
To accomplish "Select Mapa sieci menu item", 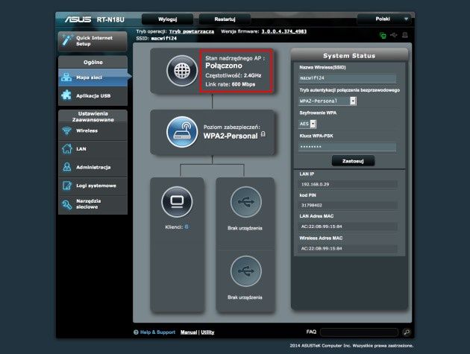I will (x=93, y=78).
